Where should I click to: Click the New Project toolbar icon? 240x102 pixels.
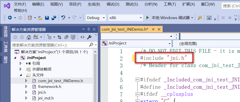30,18
